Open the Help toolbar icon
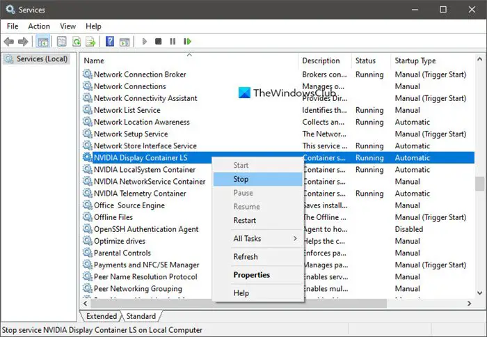 (x=110, y=41)
